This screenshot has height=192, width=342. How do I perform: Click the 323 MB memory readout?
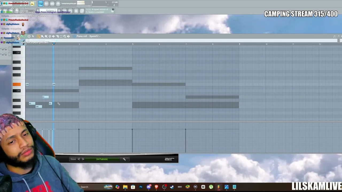click(x=115, y=2)
